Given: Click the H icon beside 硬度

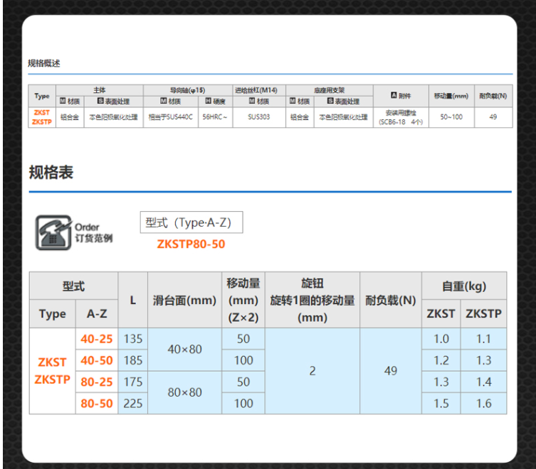Looking at the screenshot, I should (x=208, y=101).
